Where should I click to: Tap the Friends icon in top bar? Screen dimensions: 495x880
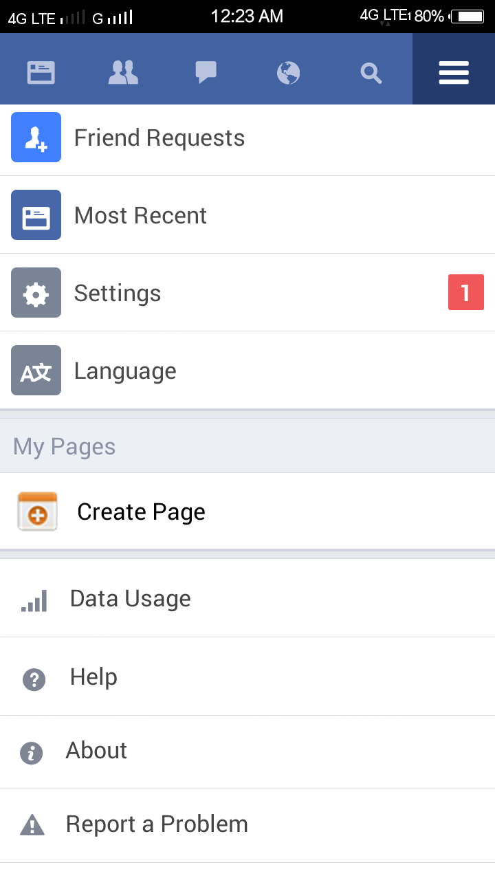124,72
